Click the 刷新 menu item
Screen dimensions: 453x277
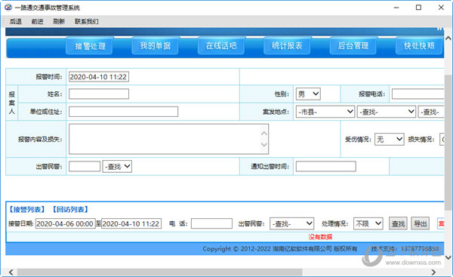pos(59,21)
